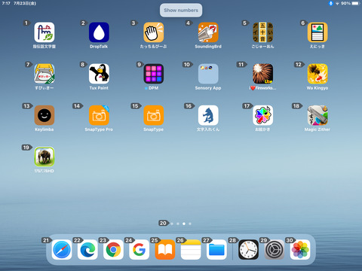Open the SoundingBrd app
This screenshot has width=362, height=271.
(x=208, y=32)
